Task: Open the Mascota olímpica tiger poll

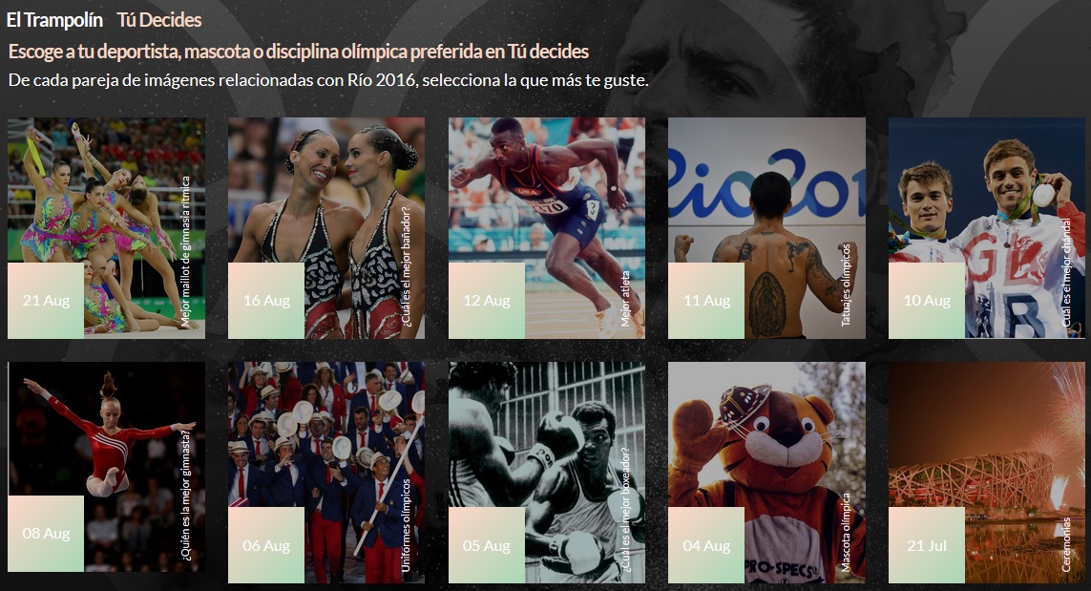Action: (x=766, y=473)
